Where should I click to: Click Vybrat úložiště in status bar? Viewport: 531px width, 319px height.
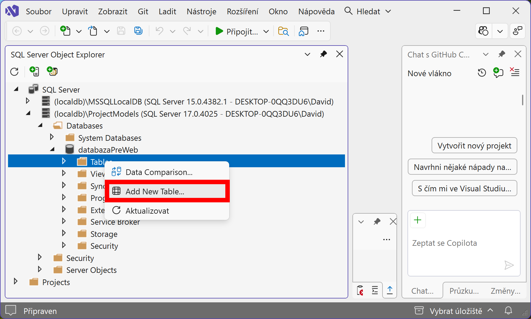(x=456, y=311)
